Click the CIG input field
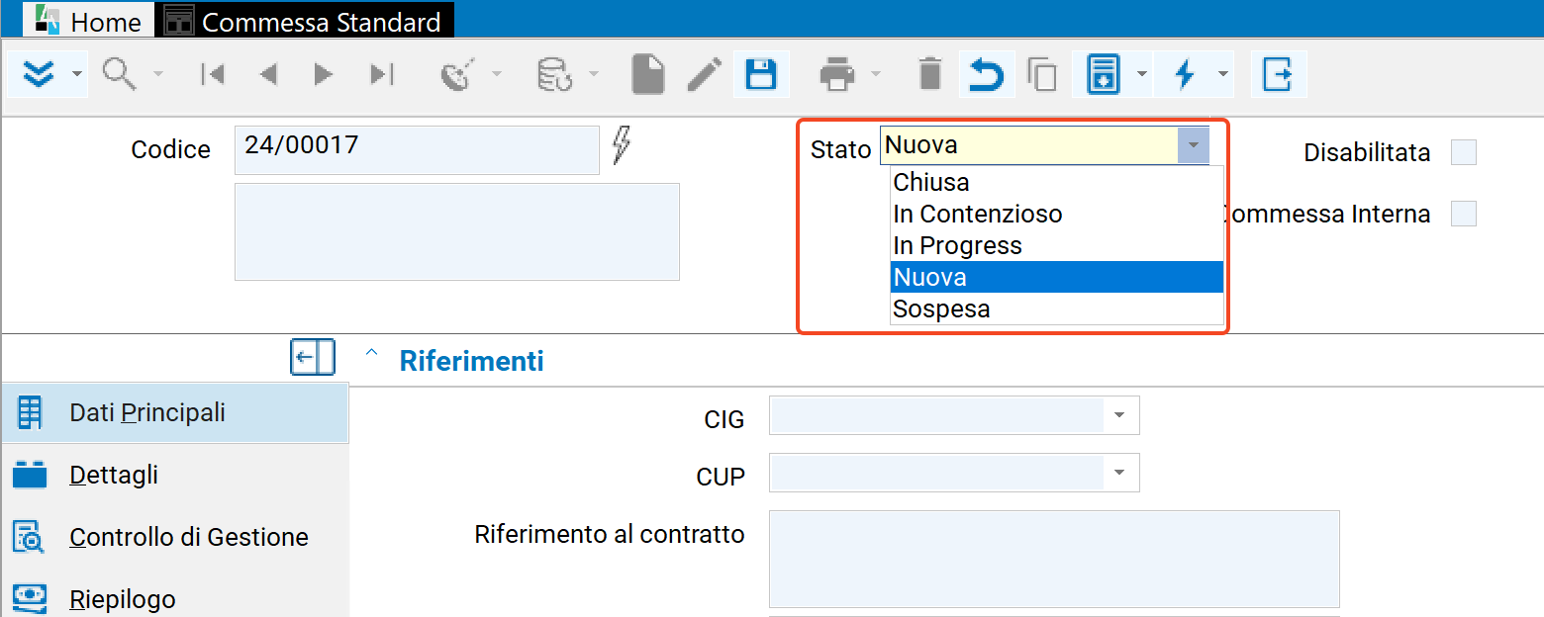1544x617 pixels. coord(936,415)
